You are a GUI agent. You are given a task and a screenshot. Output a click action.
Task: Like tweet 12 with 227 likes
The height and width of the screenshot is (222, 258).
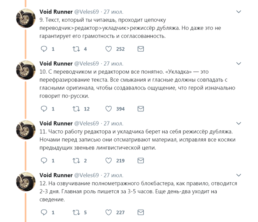(109, 212)
